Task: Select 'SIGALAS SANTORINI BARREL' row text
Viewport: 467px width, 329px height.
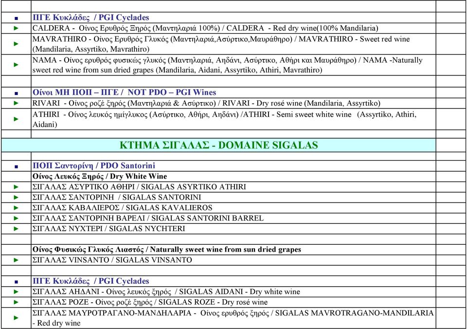Action: (x=148, y=218)
